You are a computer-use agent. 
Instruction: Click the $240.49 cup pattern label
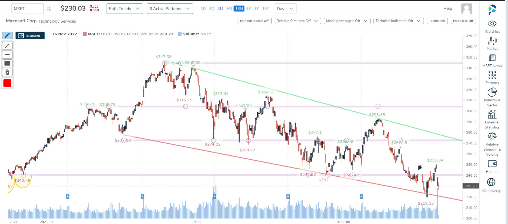22,180
